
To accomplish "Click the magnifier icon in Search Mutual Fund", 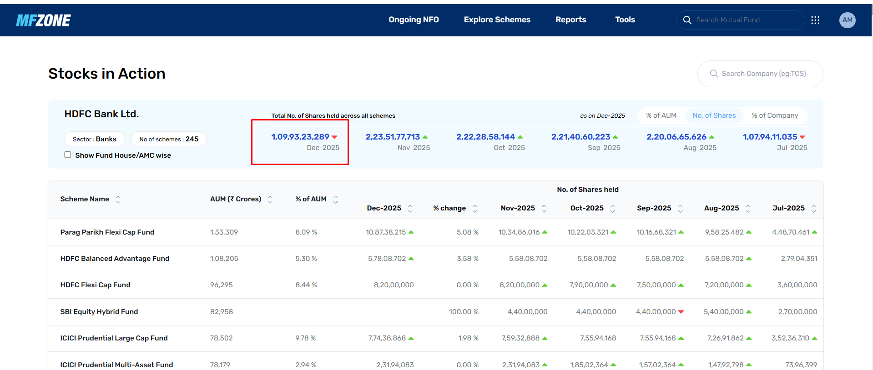I will 687,20.
